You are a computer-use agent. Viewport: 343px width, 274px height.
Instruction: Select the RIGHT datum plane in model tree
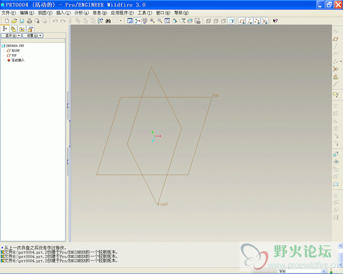pos(13,50)
